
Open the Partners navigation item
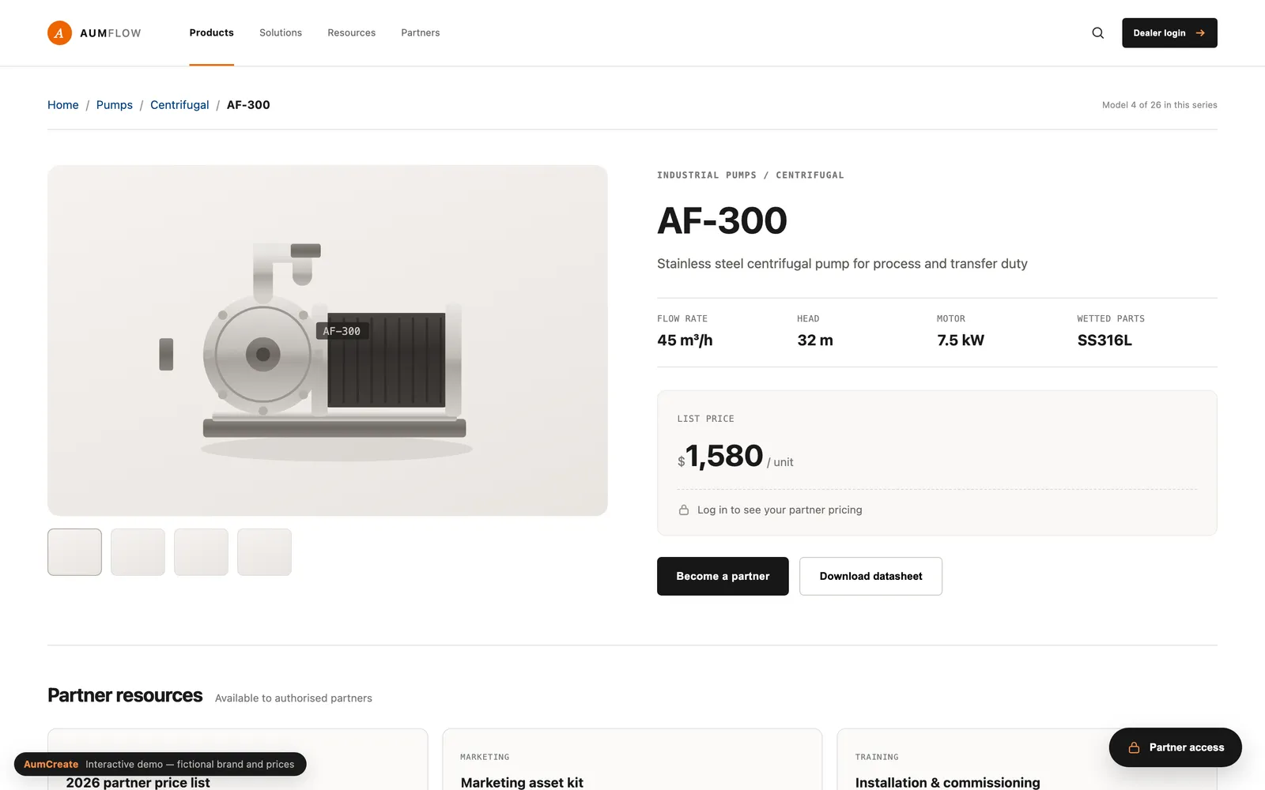point(421,33)
